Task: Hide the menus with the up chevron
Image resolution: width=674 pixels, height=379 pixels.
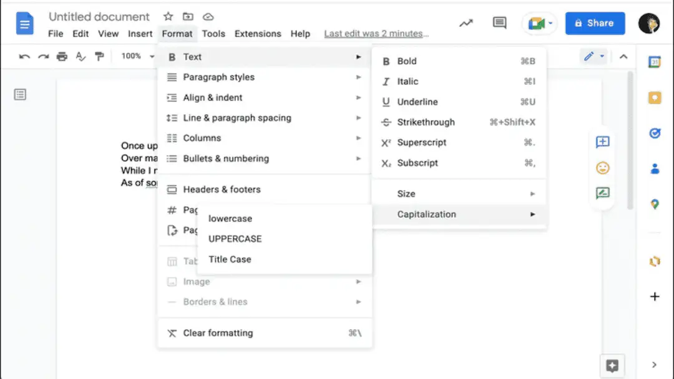Action: pos(623,57)
